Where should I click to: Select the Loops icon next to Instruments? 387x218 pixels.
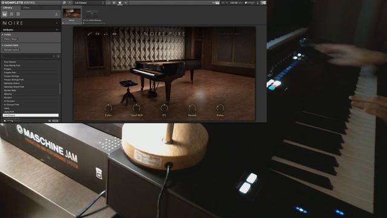pyautogui.click(x=11, y=14)
